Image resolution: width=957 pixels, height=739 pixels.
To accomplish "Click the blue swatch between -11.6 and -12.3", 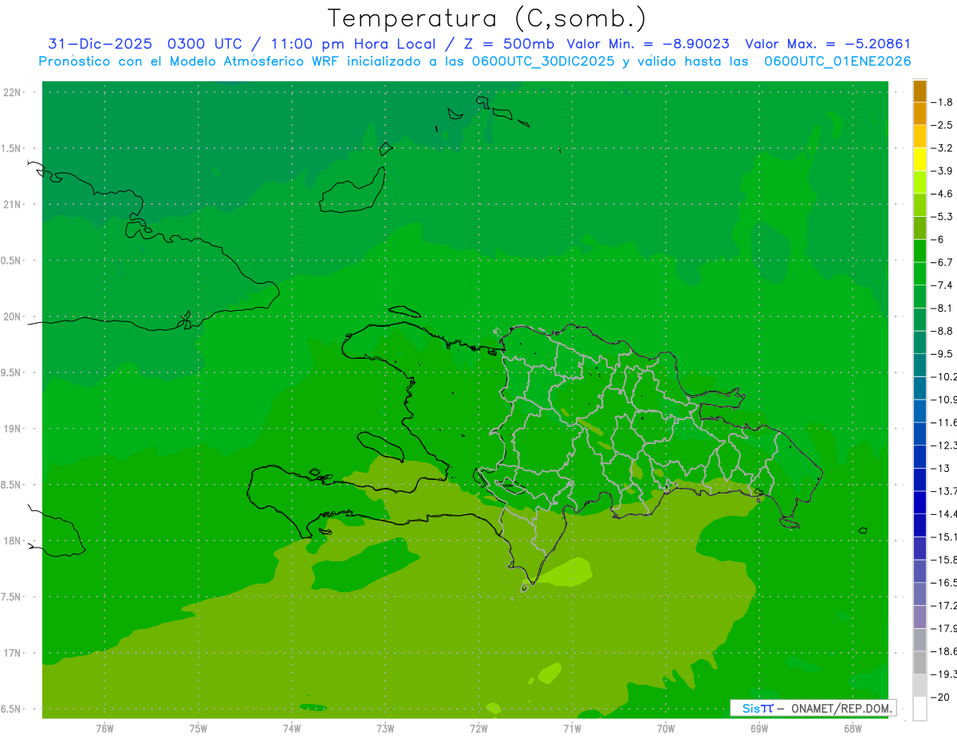I will tap(920, 434).
